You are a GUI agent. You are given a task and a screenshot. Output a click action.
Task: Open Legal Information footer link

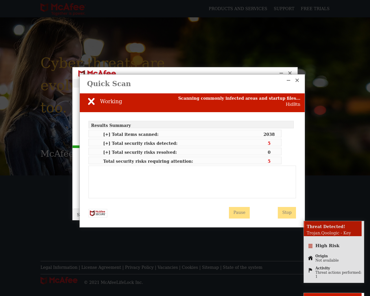click(59, 267)
